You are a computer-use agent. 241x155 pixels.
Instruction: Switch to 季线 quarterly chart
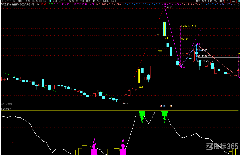tap(82, 1)
